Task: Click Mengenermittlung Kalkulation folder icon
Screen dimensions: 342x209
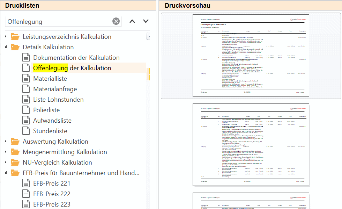Action: click(x=15, y=152)
